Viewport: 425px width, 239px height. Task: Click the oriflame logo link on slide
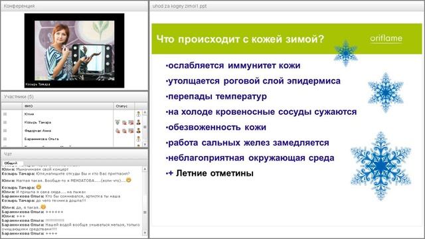coord(386,39)
